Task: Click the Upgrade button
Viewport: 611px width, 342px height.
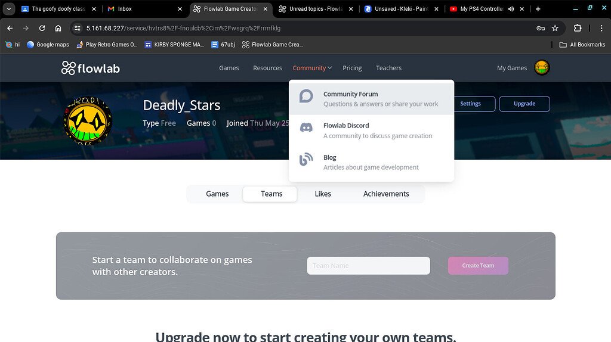Action: tap(524, 104)
